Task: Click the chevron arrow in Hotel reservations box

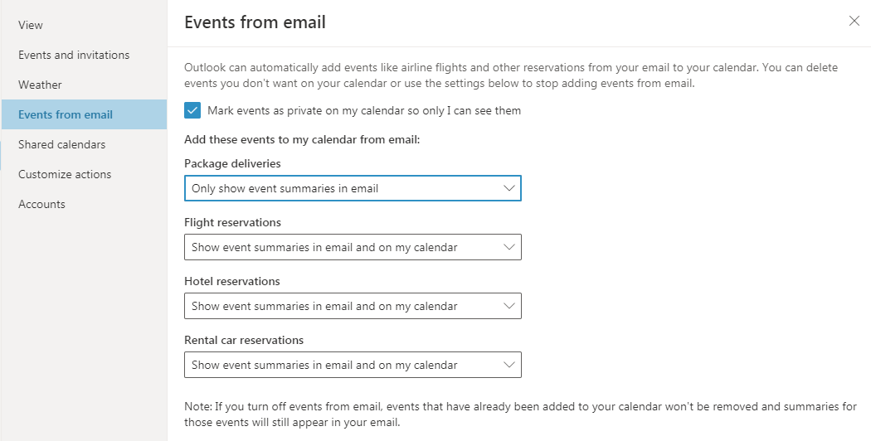Action: click(x=509, y=306)
